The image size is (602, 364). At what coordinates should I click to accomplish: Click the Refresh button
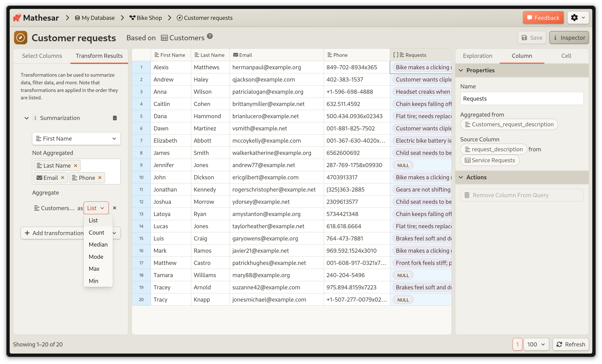[x=571, y=344]
